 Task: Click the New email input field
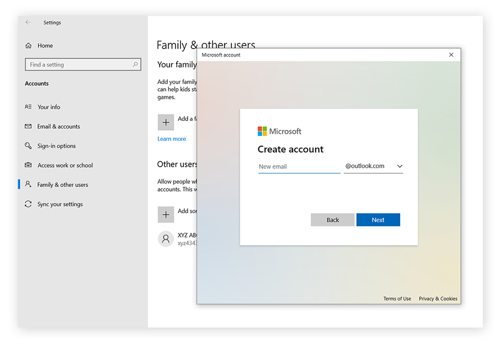click(x=299, y=167)
